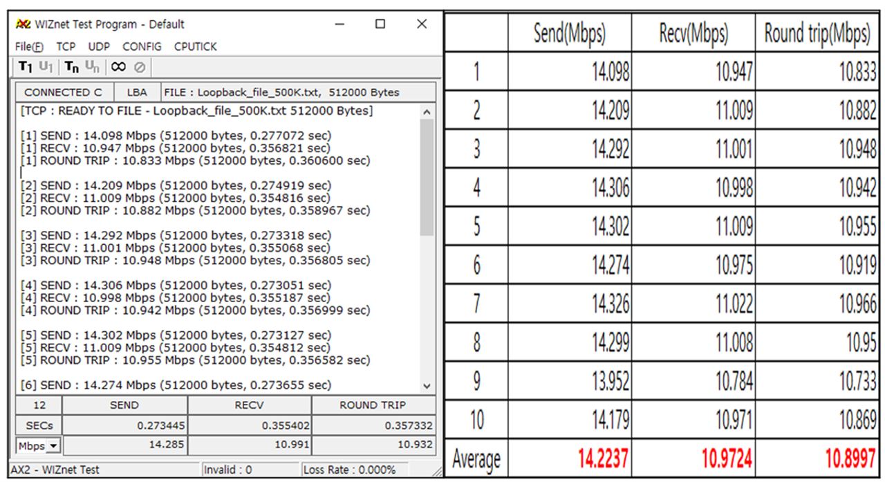
Task: Minimize the WIZnet Test Program window
Action: point(339,25)
